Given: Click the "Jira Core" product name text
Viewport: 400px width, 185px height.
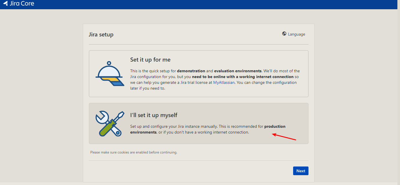Looking at the screenshot, I should click(22, 4).
